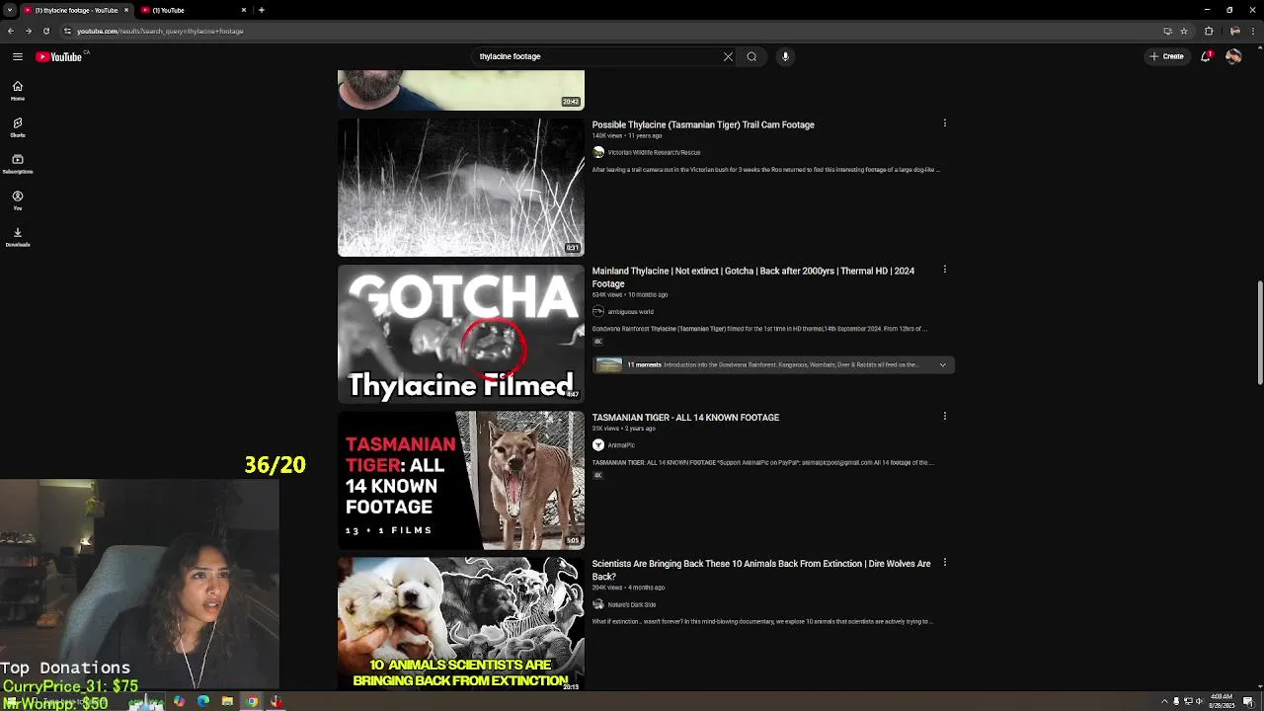Open more options for Dire Wolves video
1264x711 pixels.
click(x=944, y=562)
